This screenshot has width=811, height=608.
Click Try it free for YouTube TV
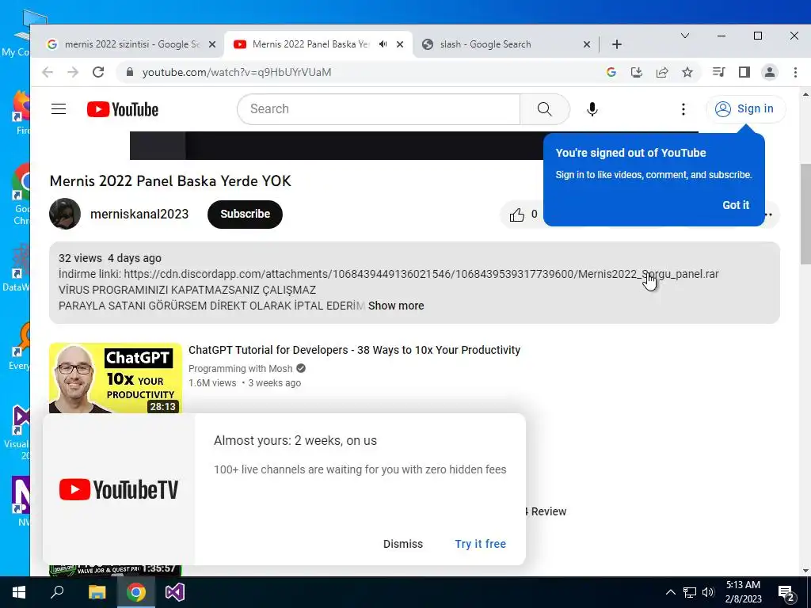pos(481,544)
